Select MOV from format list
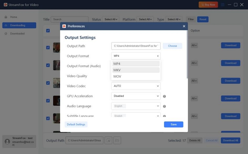This screenshot has width=248, height=154. click(x=136, y=76)
